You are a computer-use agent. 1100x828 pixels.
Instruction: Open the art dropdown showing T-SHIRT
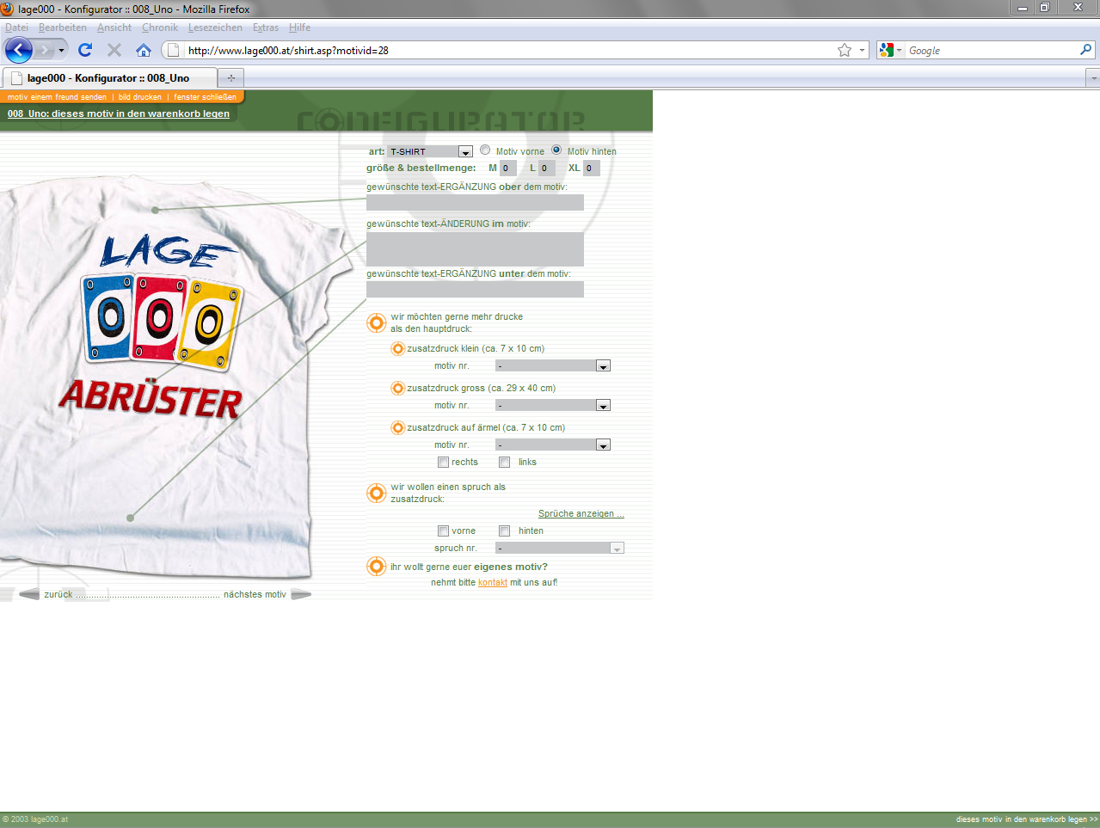click(430, 151)
